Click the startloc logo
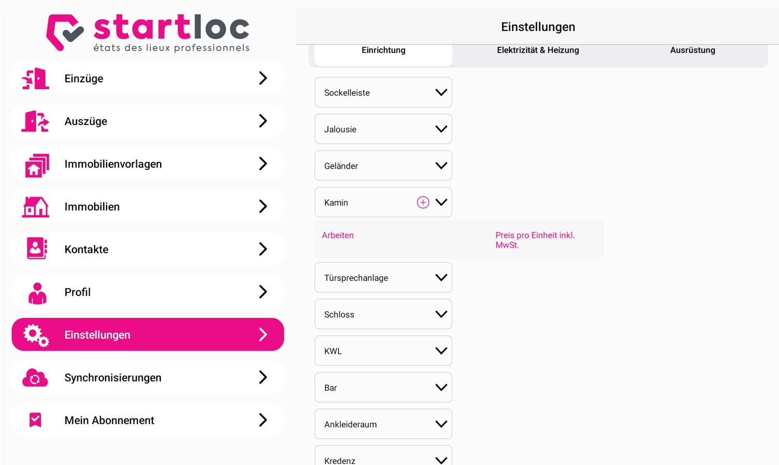 click(x=148, y=33)
